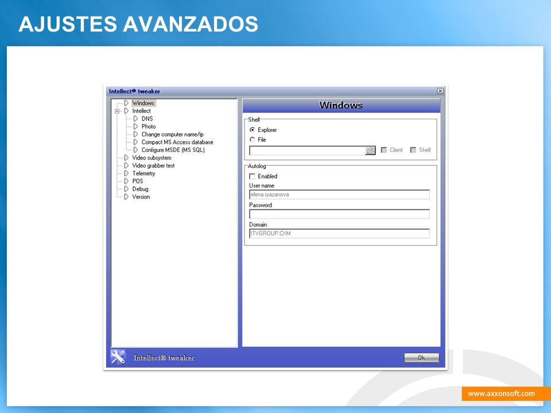551x413 pixels.
Task: Enable Autolog with the Enabled checkbox
Action: [252, 176]
